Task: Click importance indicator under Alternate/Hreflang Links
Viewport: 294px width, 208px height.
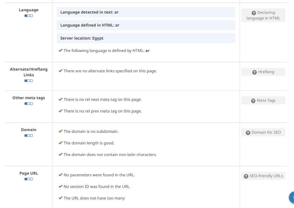Action: click(x=28, y=81)
